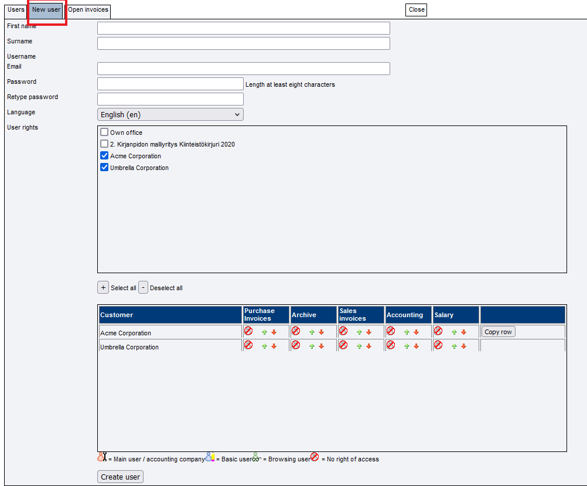Uncheck the Umbrella Corporation checkbox
Image resolution: width=587 pixels, height=486 pixels.
[x=104, y=167]
